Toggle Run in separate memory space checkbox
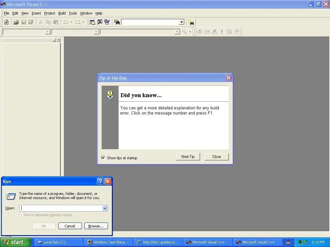Viewport: 330px width, 247px height. 21,215
